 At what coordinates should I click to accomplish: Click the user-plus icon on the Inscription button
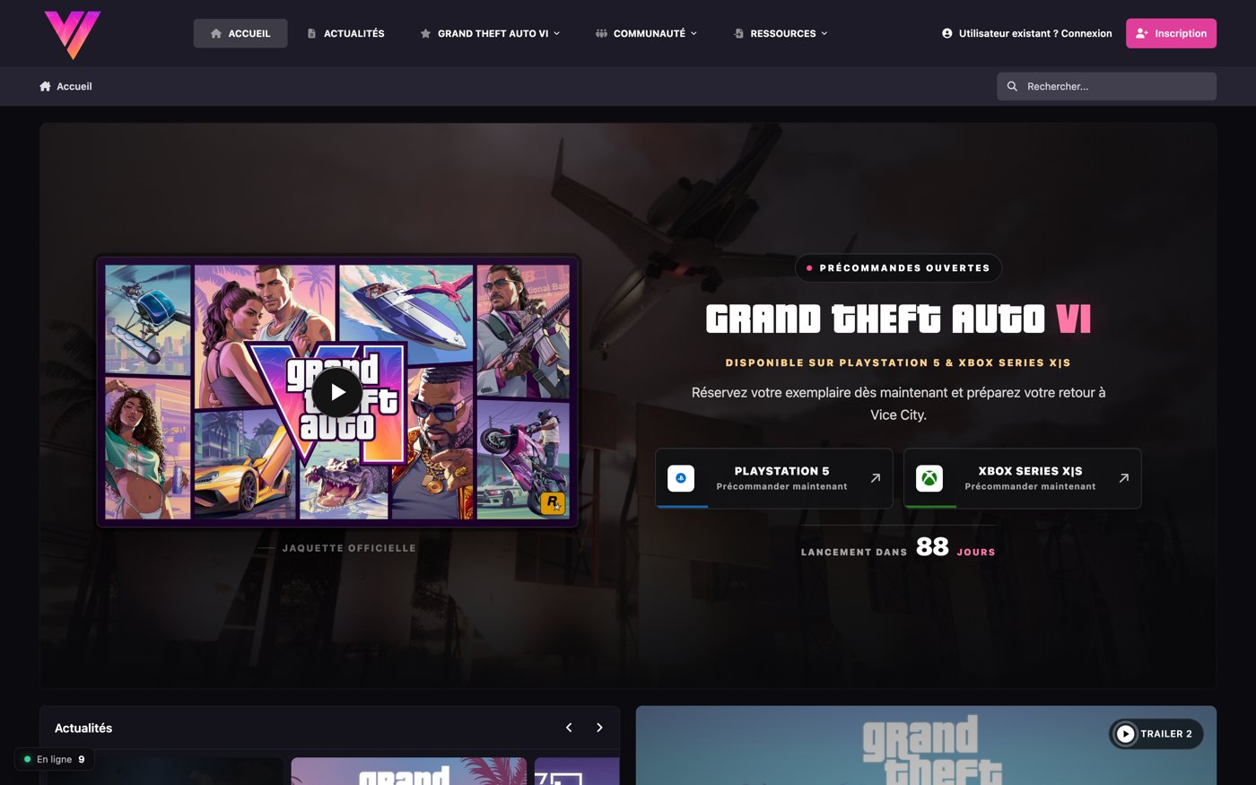pos(1141,33)
